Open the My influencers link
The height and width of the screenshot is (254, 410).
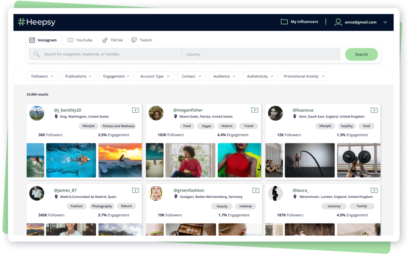tap(304, 22)
